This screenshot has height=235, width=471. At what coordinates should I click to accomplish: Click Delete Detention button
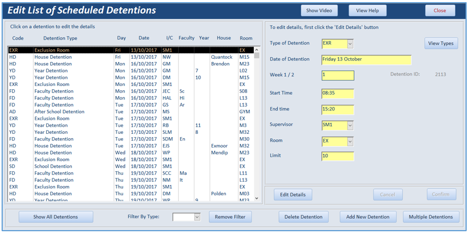pos(303,217)
